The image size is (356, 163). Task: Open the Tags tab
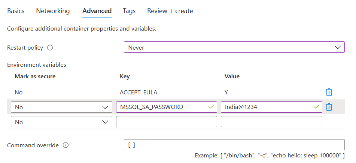[x=129, y=11]
